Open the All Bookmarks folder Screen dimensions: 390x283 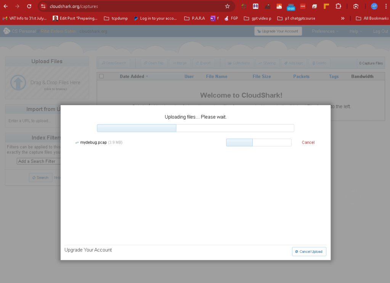(x=372, y=18)
